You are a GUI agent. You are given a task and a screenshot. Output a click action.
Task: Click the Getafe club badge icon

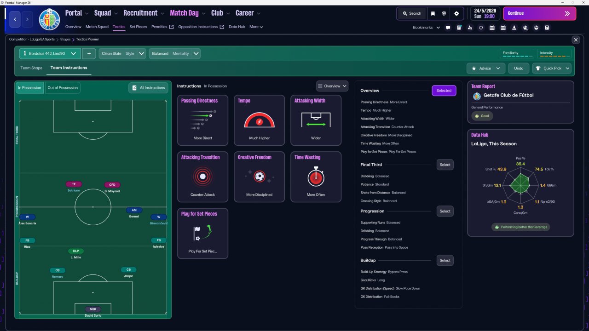[x=49, y=19]
